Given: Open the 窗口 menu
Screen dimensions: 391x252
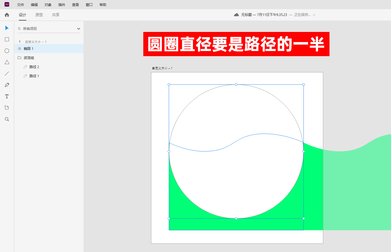Looking at the screenshot, I should pos(89,5).
